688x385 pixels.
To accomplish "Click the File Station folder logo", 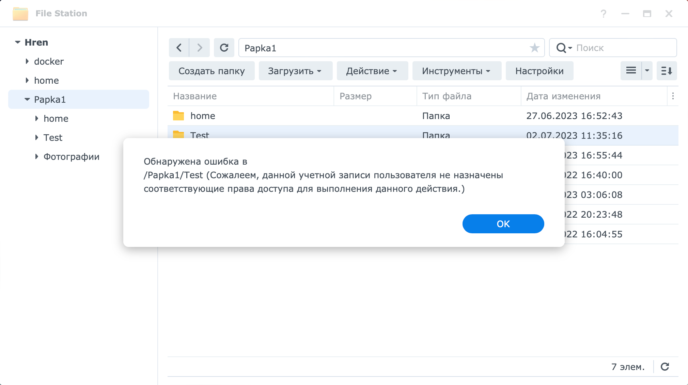I will pos(20,14).
